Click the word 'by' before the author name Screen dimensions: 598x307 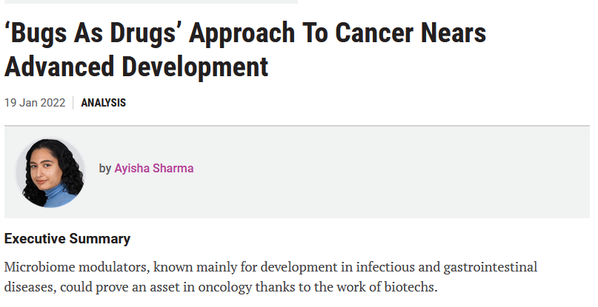click(x=105, y=168)
